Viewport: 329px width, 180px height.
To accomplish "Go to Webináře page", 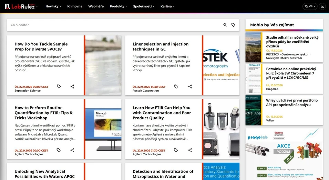I will (x=96, y=6).
